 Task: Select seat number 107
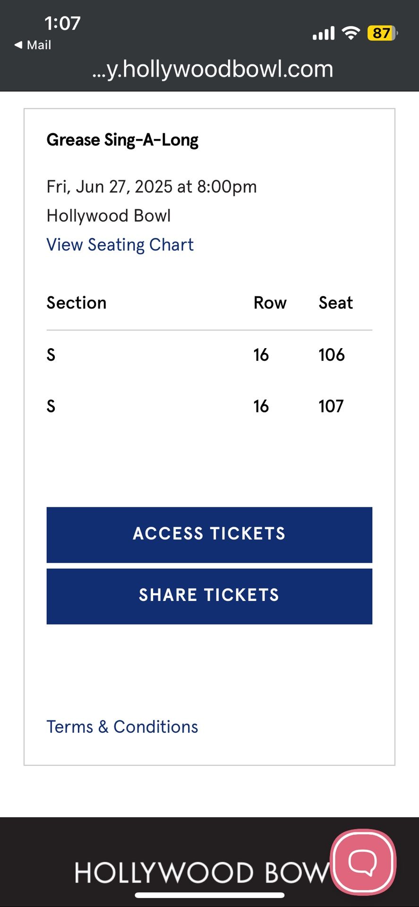click(x=331, y=406)
